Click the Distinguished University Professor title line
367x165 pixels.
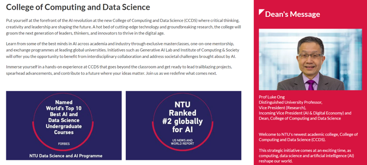(x=290, y=102)
